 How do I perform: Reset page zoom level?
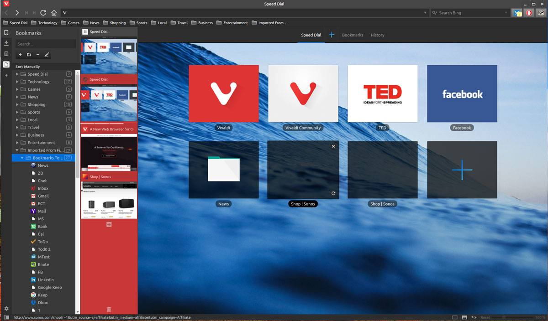point(485,317)
